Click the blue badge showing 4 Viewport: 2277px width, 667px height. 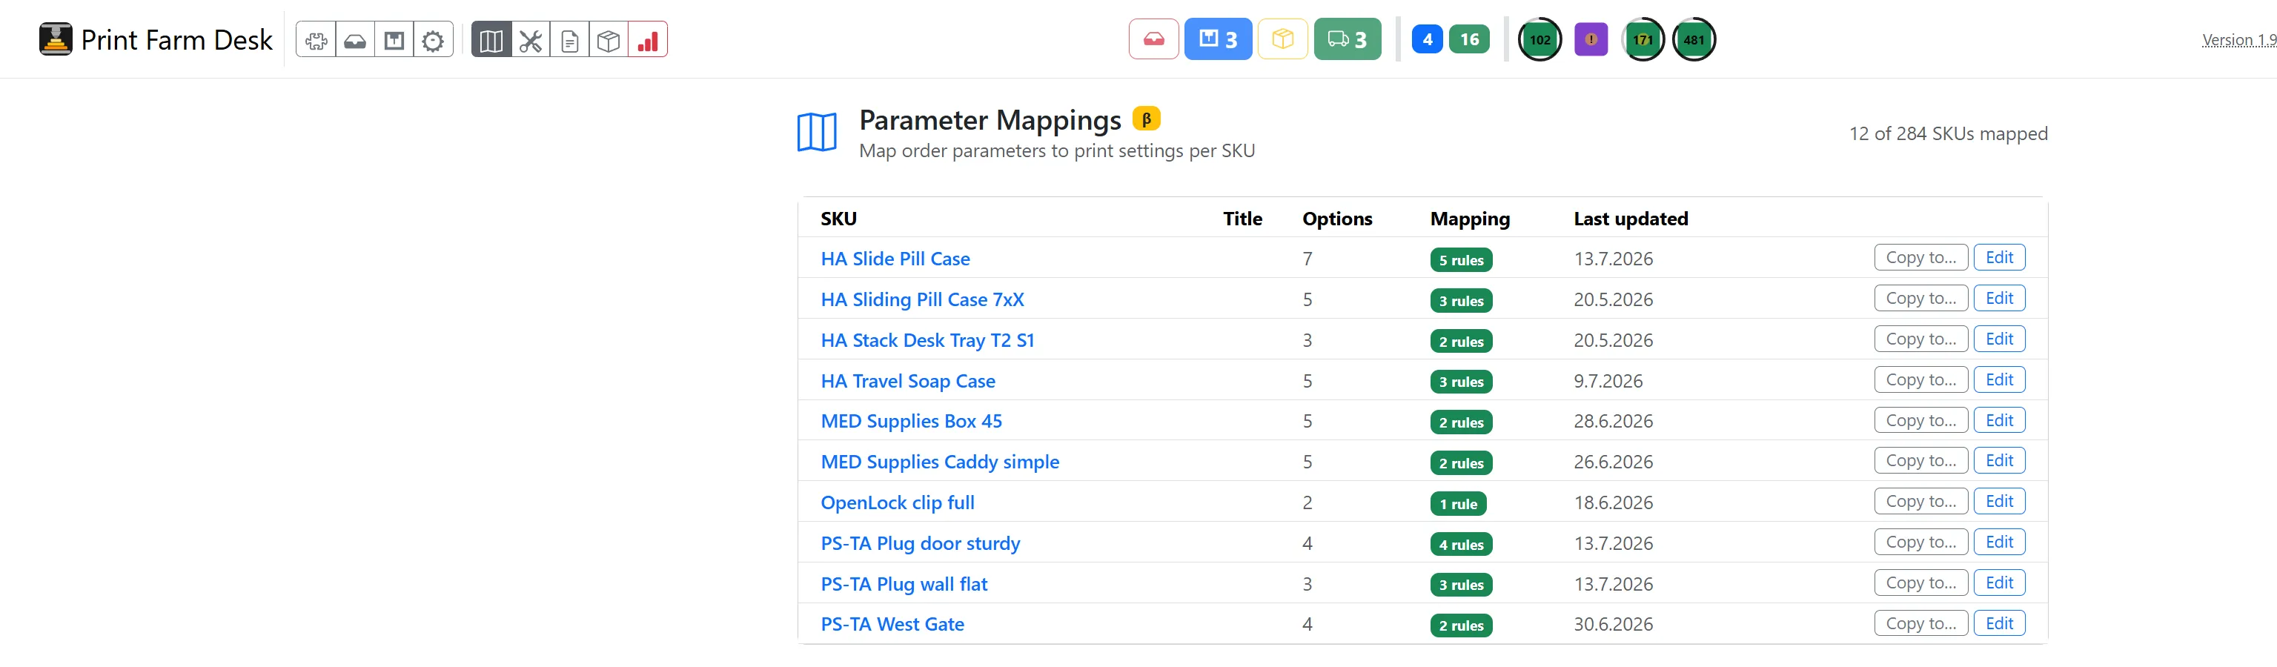coord(1428,39)
